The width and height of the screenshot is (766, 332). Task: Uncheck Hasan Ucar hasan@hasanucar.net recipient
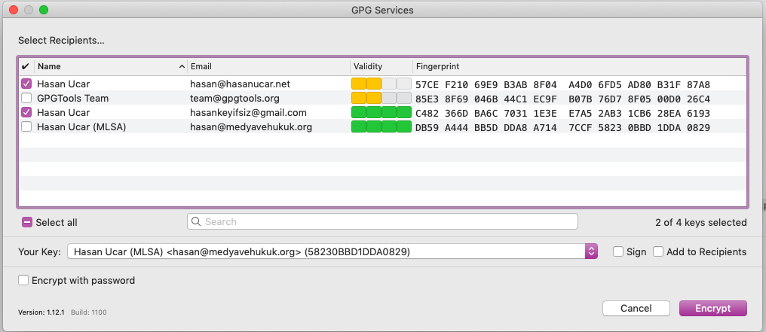click(26, 84)
